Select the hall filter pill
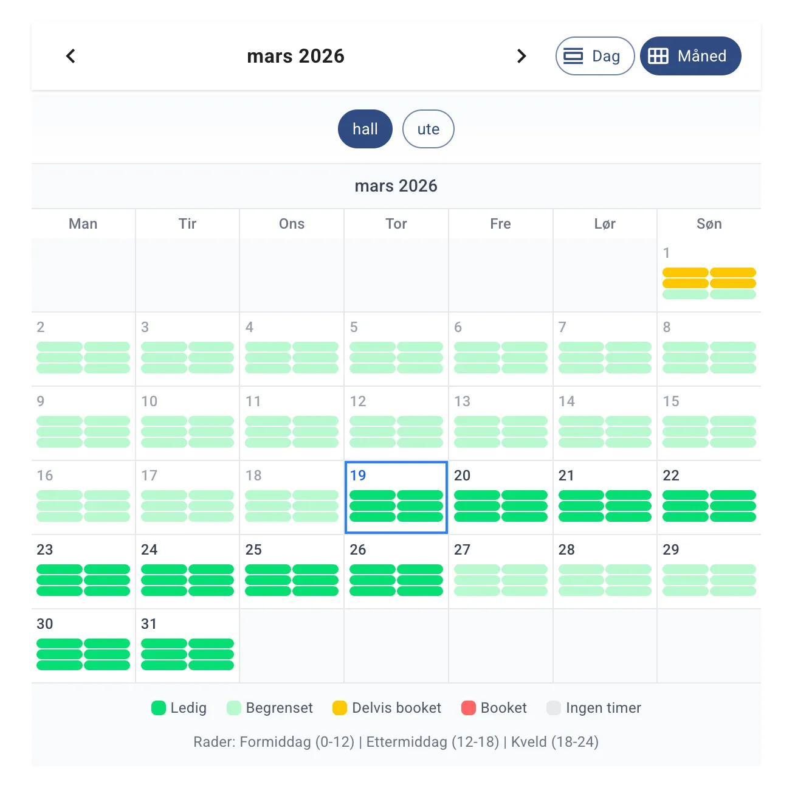 coord(365,129)
